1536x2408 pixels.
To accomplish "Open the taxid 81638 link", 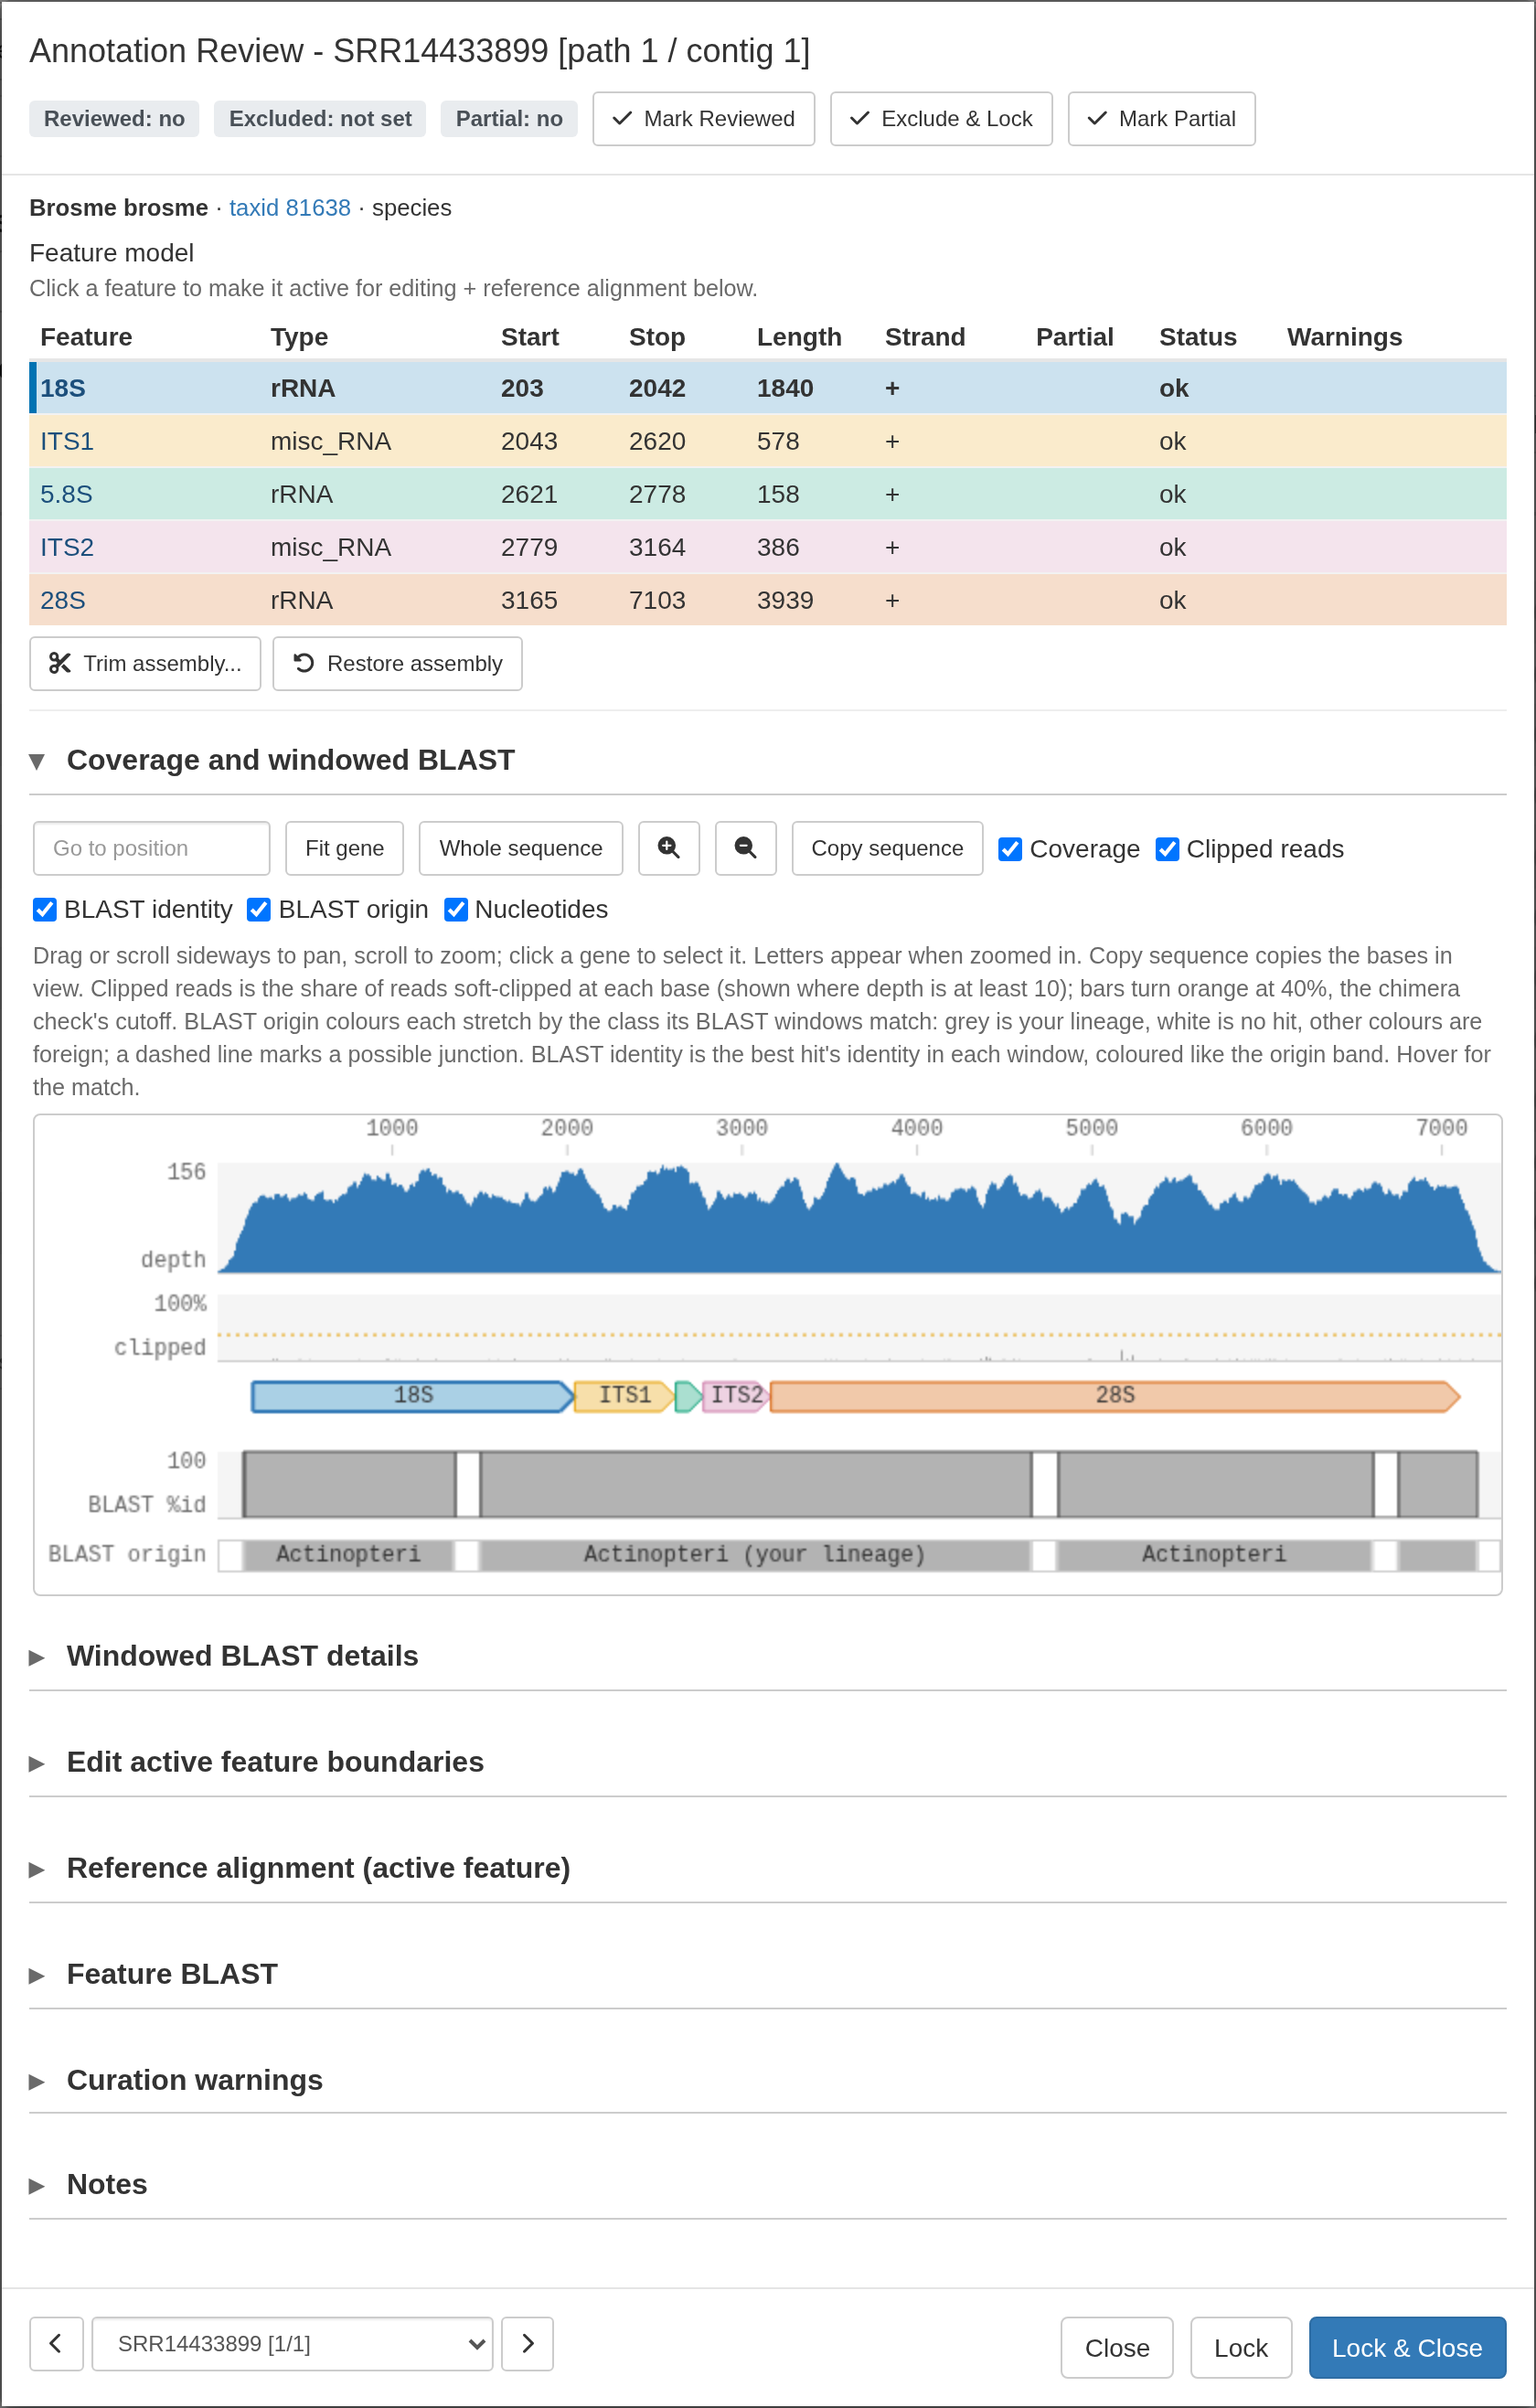I will (x=290, y=208).
